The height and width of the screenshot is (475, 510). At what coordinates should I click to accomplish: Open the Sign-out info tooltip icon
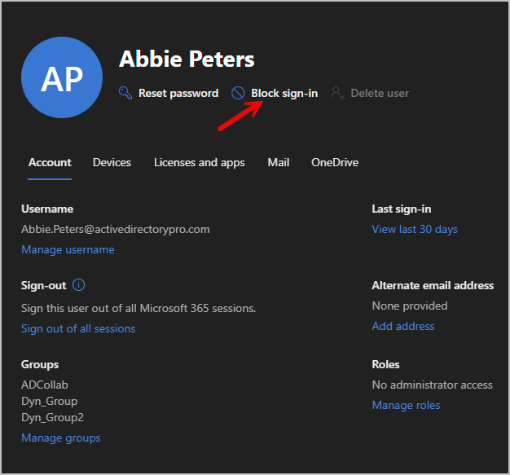[79, 285]
